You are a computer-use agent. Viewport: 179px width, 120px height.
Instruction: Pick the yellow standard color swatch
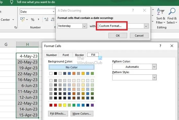pyautogui.click(x=65, y=105)
